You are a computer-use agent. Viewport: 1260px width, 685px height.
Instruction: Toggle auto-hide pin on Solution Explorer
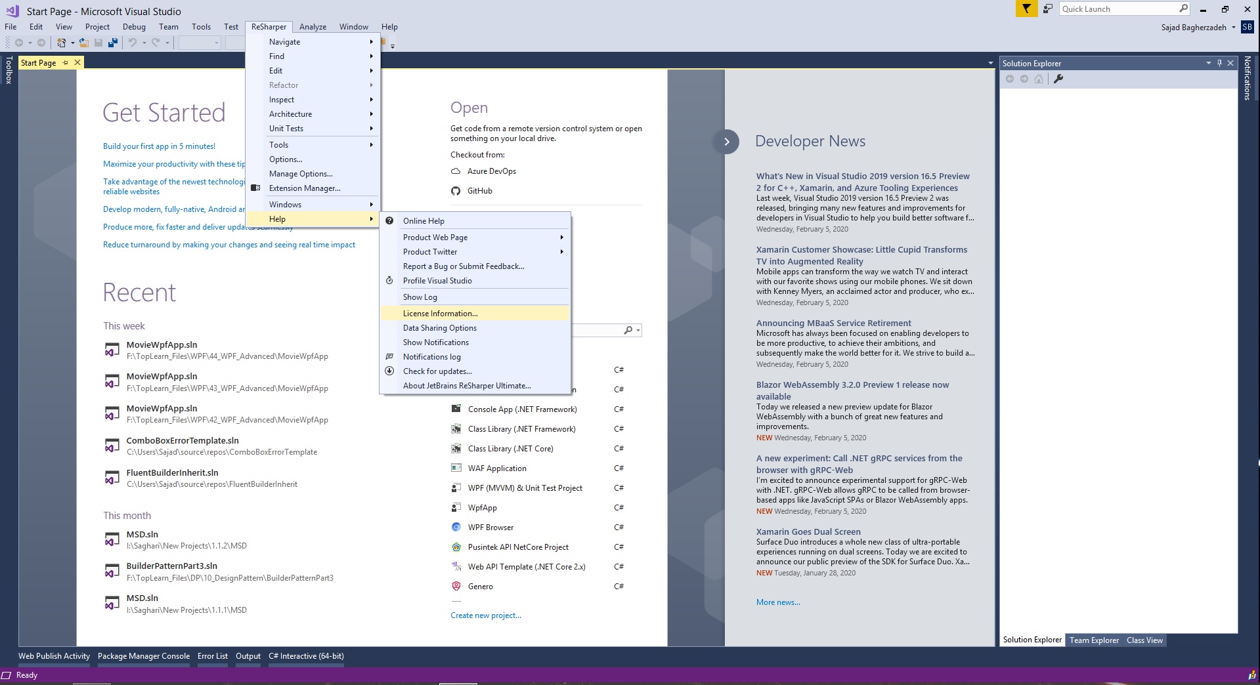pos(1219,63)
